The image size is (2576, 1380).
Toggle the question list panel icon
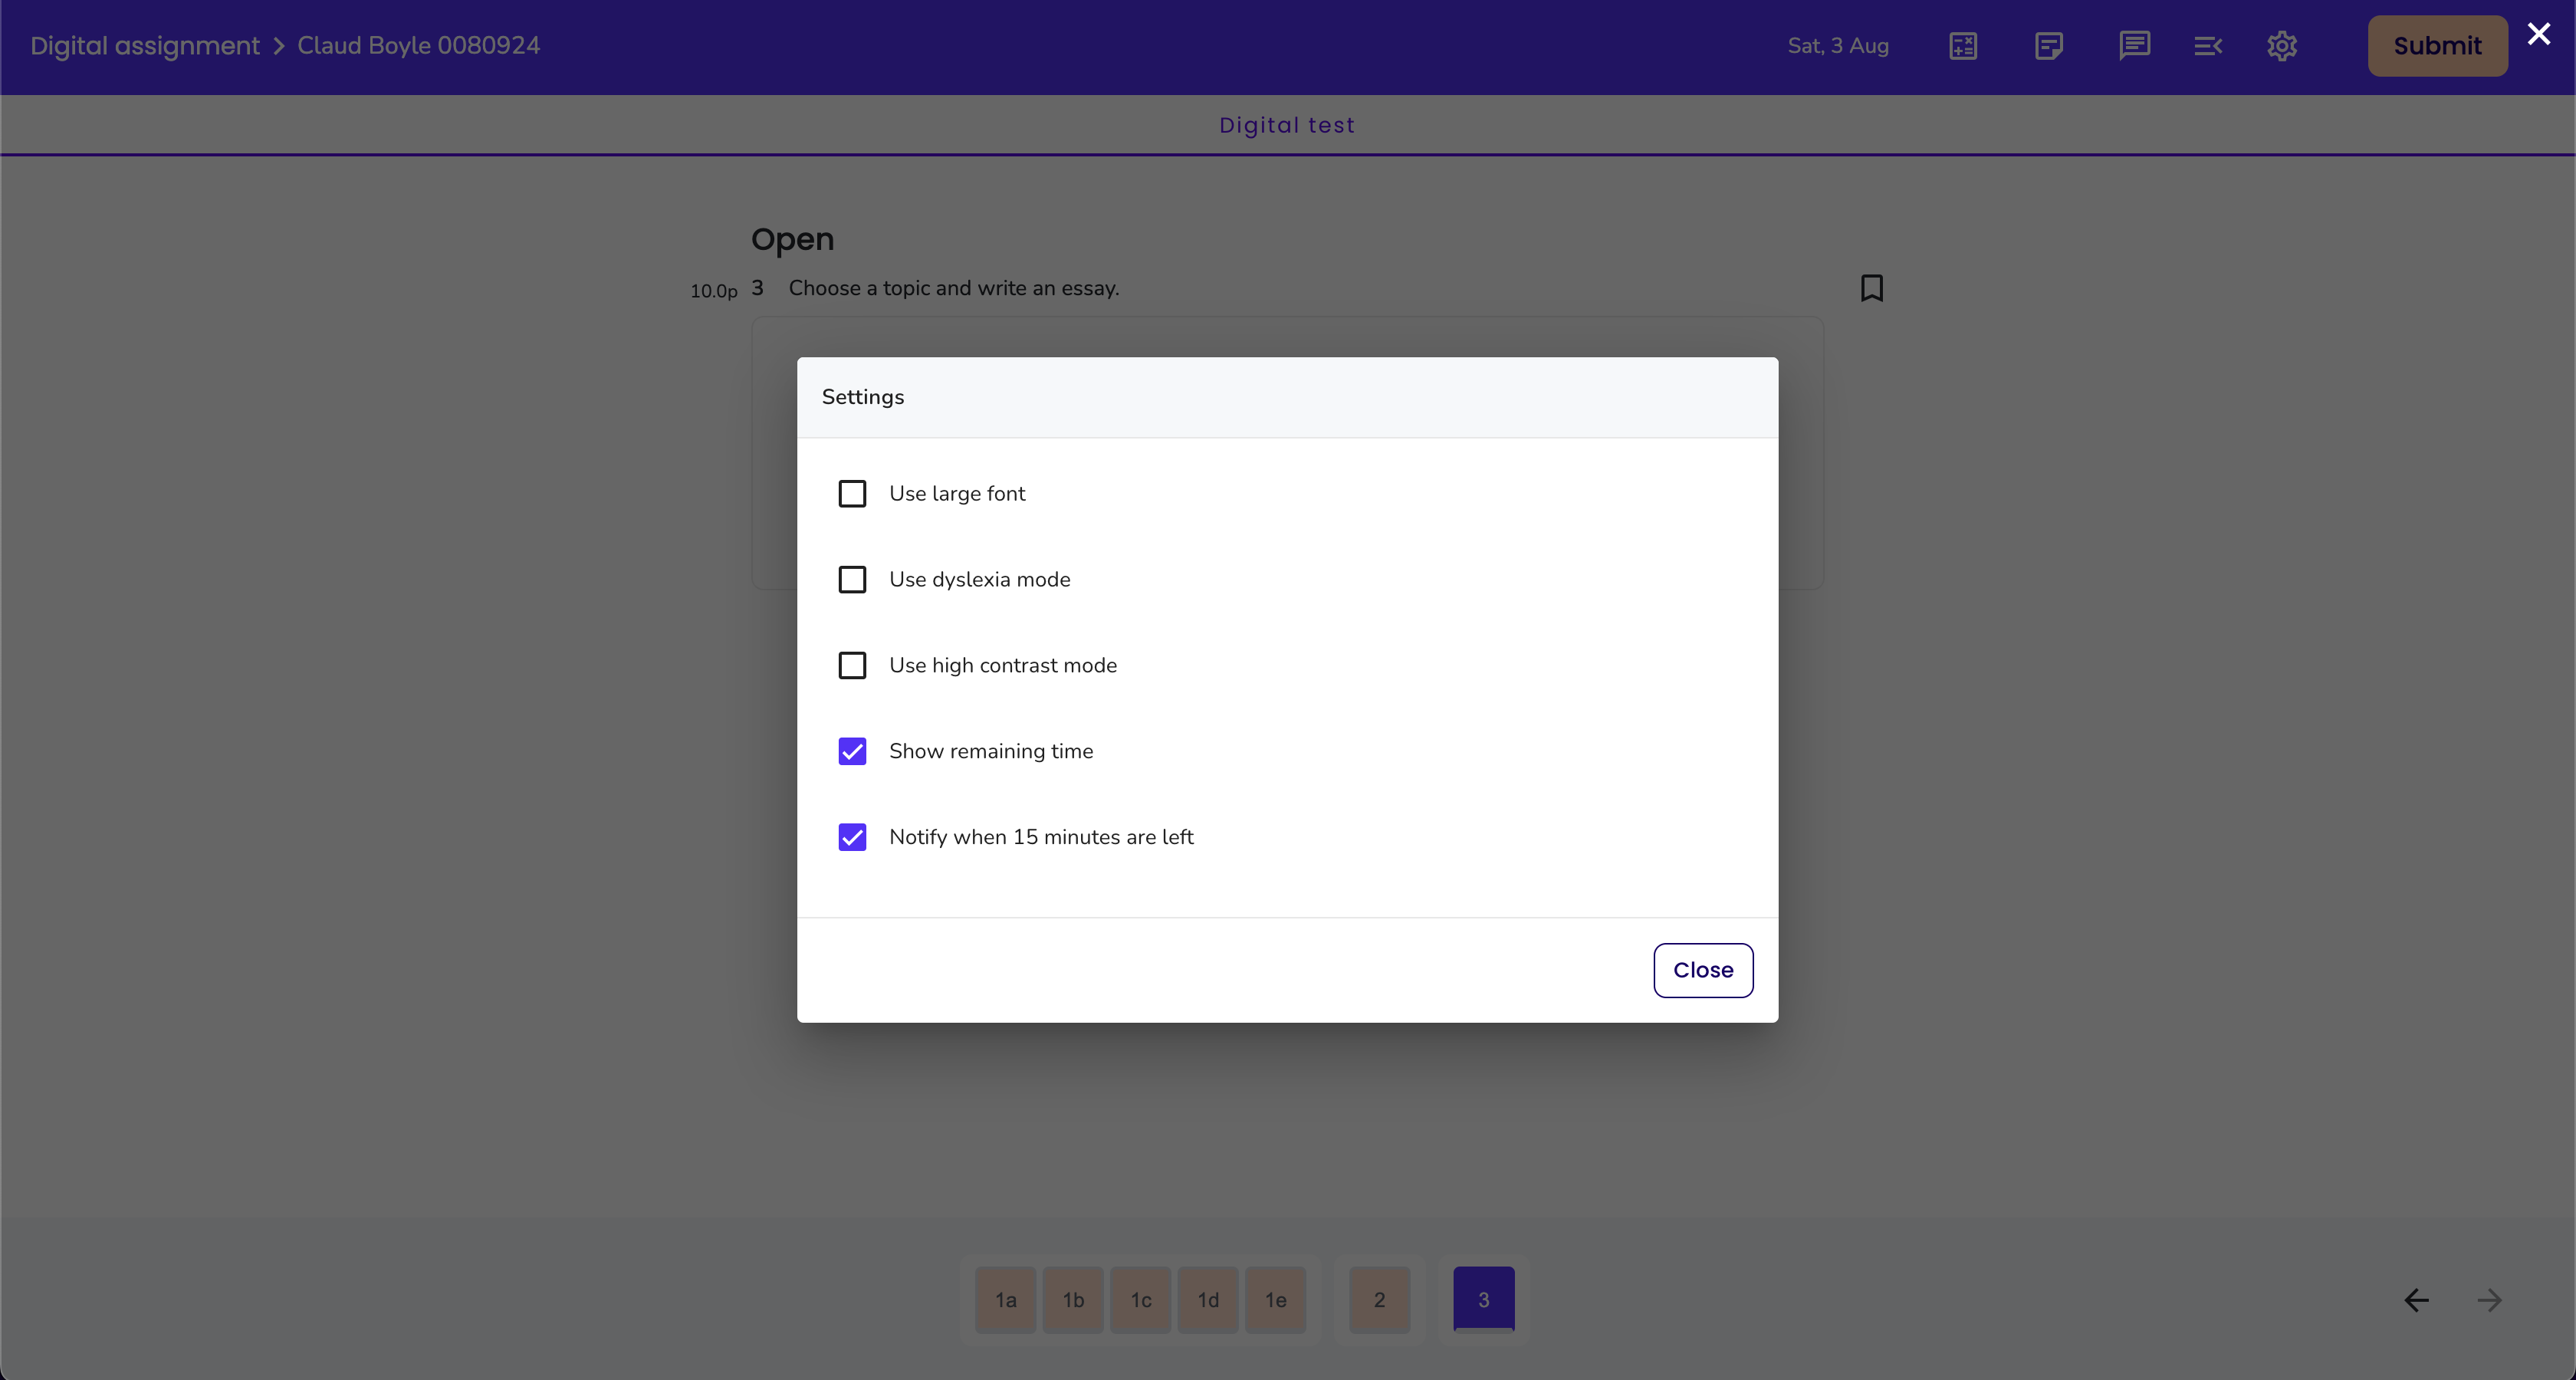pyautogui.click(x=2208, y=46)
